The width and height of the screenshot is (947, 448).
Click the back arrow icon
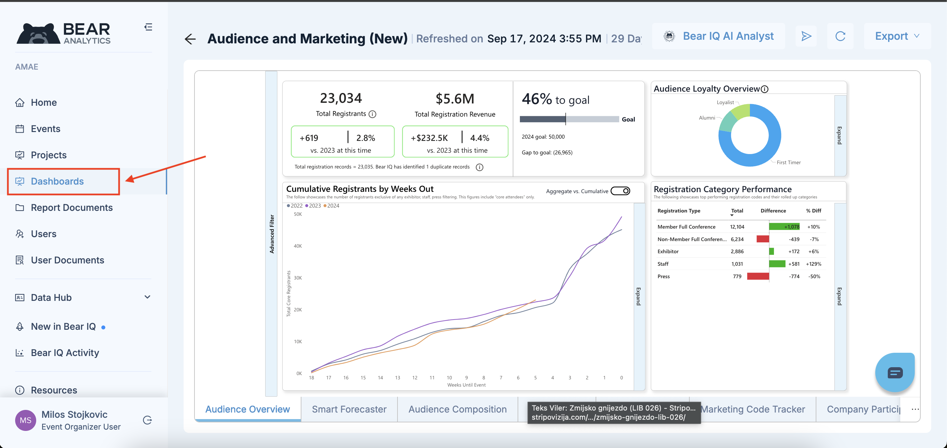190,39
